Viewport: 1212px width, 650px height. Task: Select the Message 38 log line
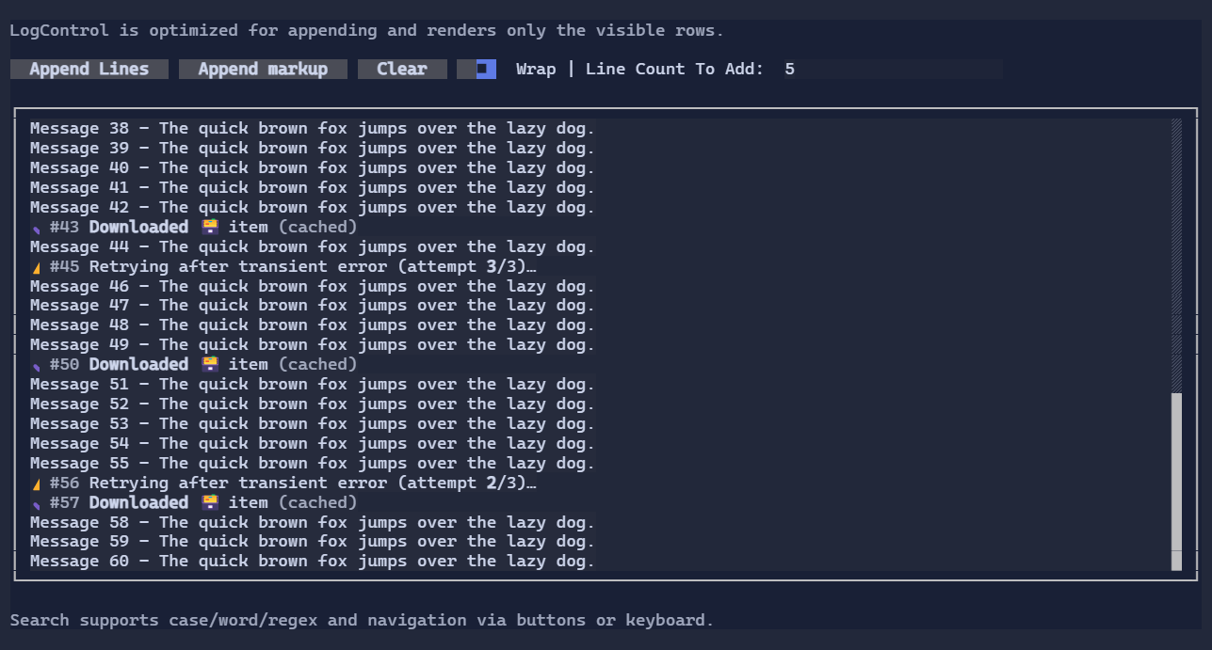coord(313,128)
